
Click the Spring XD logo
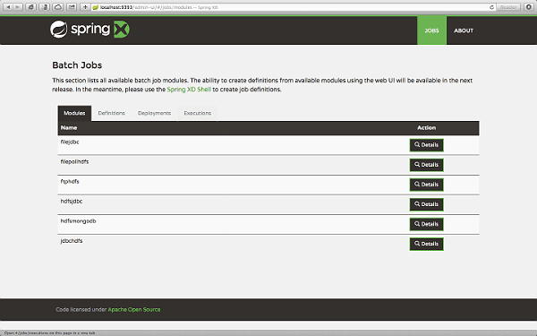coord(89,30)
